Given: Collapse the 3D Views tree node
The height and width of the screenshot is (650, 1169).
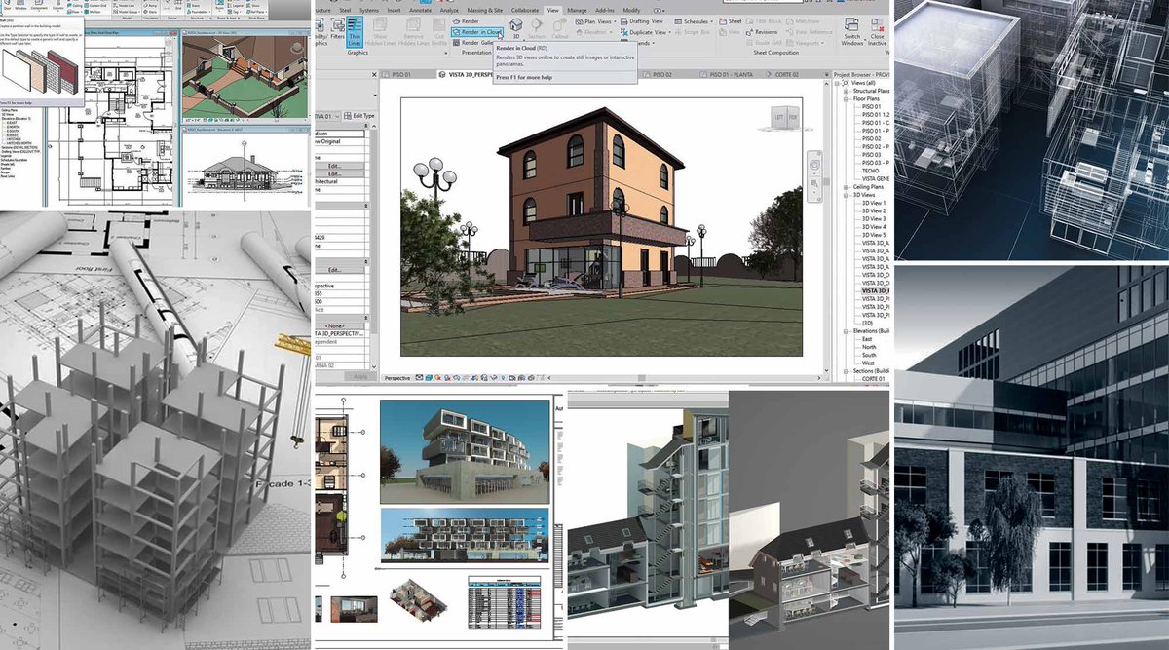Looking at the screenshot, I should [846, 194].
